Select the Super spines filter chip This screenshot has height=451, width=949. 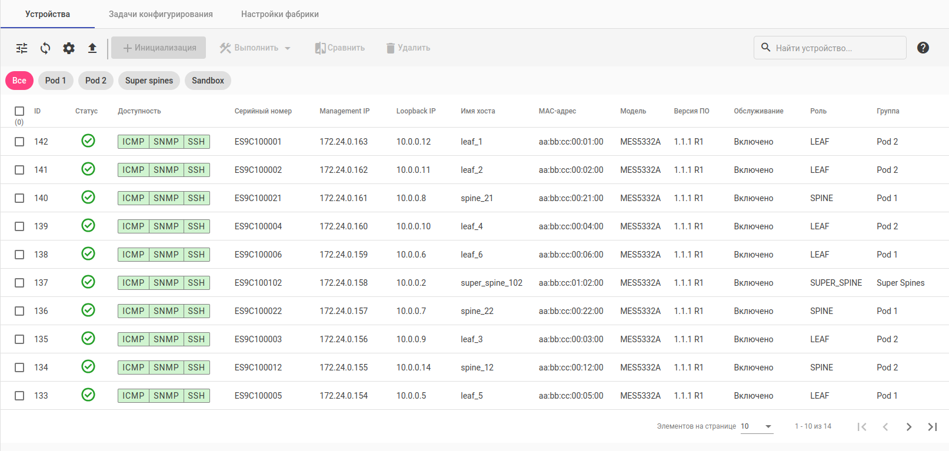coord(149,81)
